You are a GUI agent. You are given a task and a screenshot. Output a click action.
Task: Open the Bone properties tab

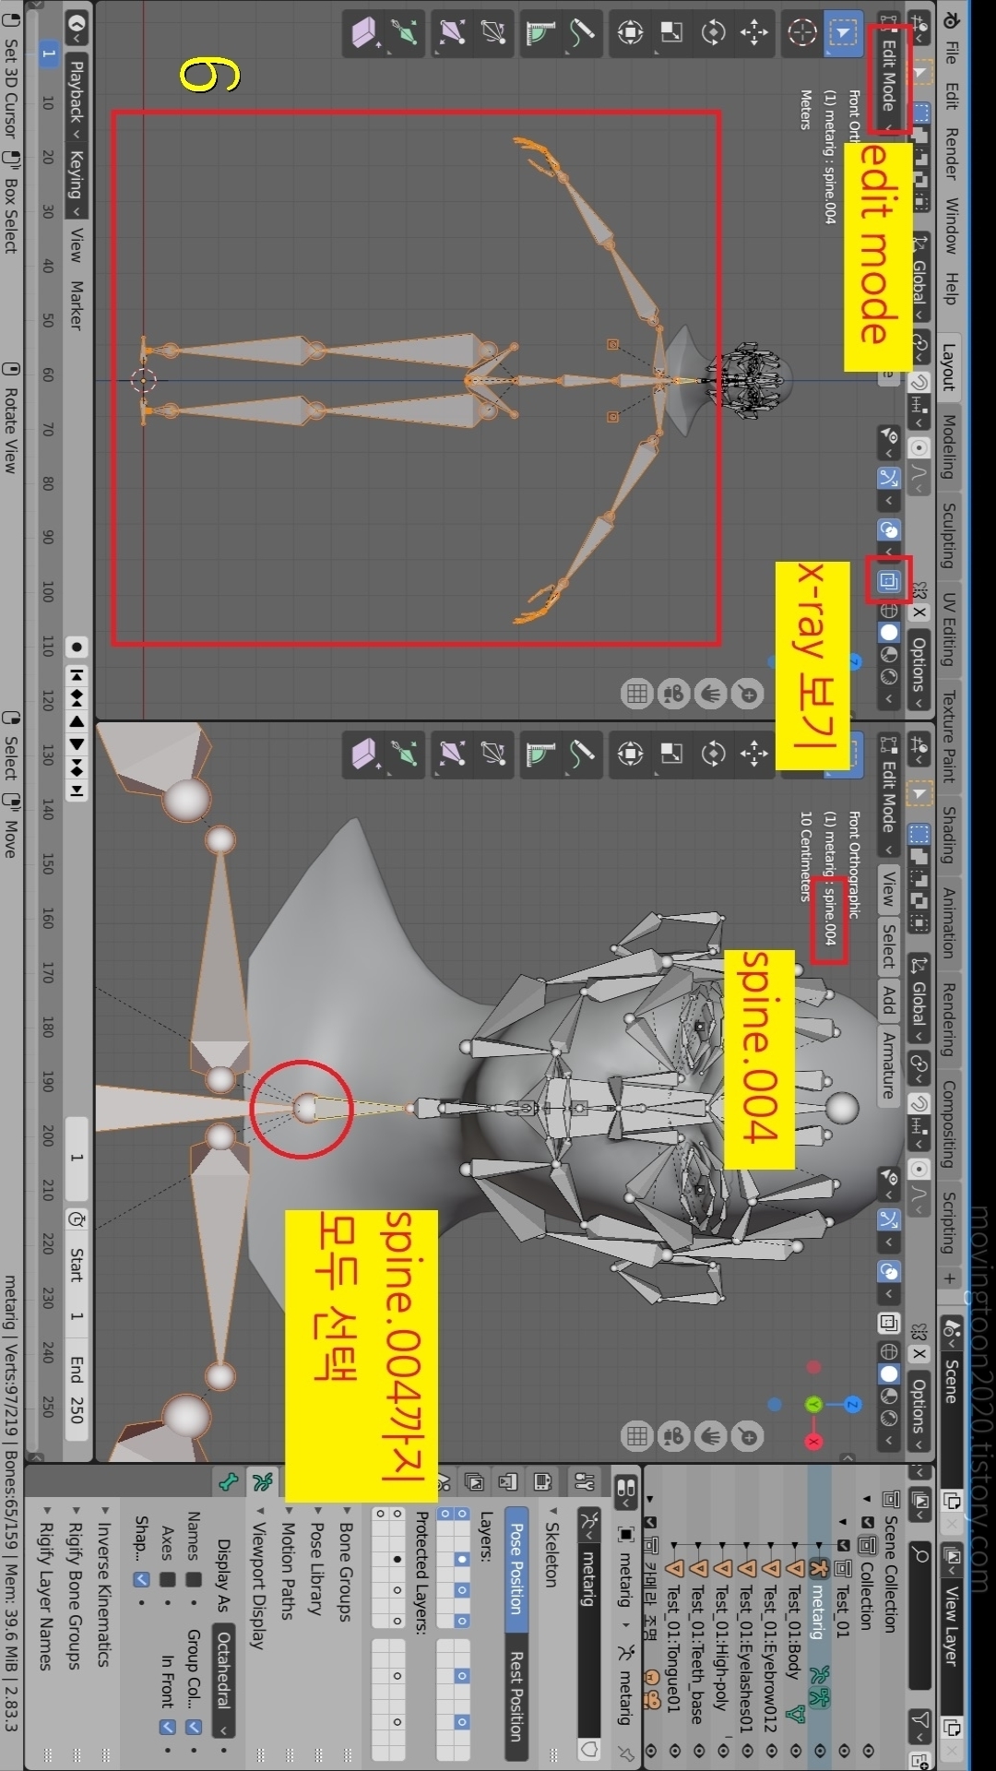pos(229,1482)
